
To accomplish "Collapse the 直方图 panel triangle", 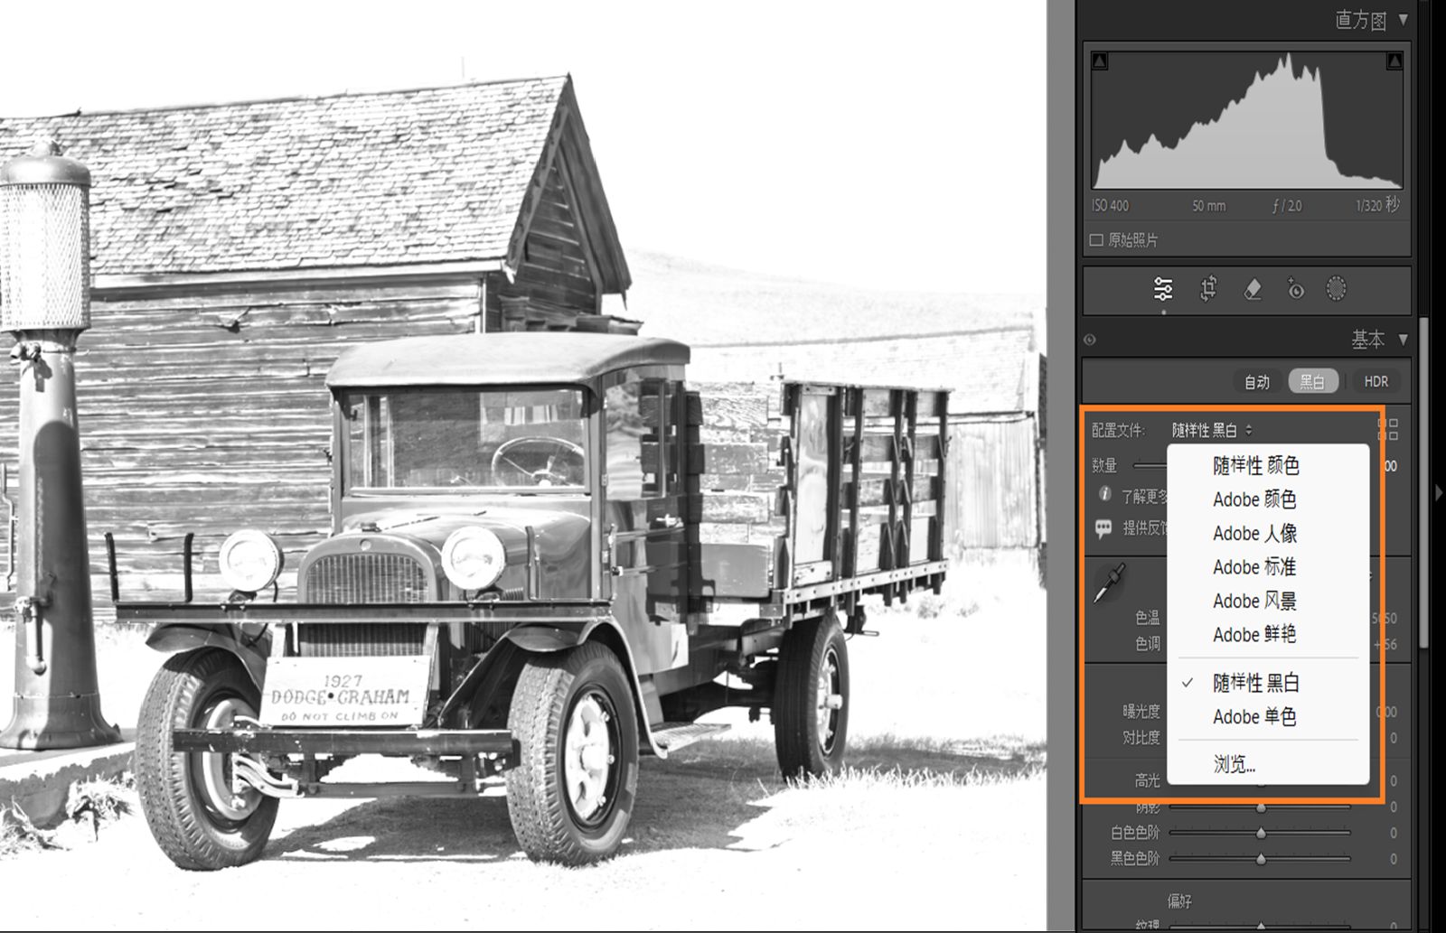I will click(x=1404, y=19).
